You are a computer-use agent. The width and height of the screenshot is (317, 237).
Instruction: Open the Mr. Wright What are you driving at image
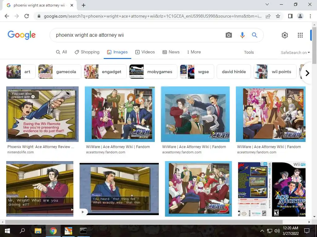pyautogui.click(x=40, y=189)
